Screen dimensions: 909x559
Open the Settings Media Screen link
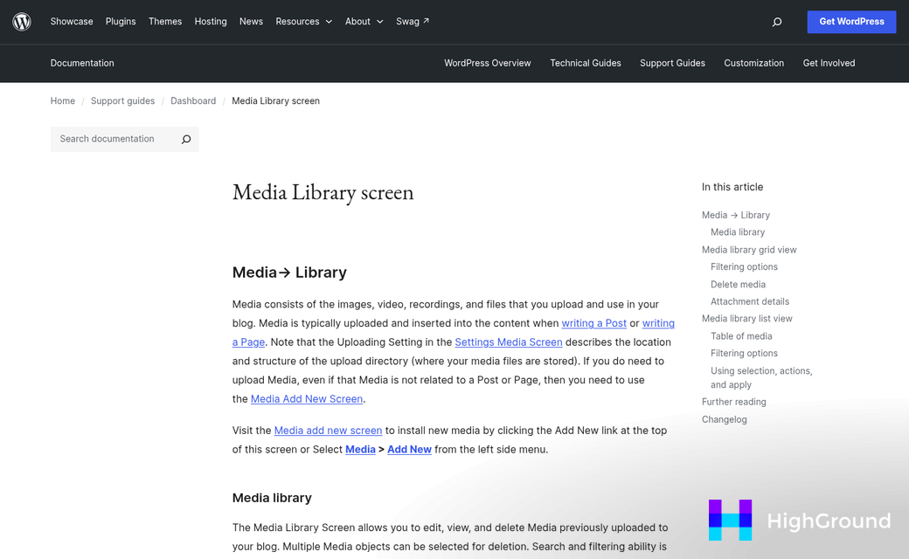(509, 342)
